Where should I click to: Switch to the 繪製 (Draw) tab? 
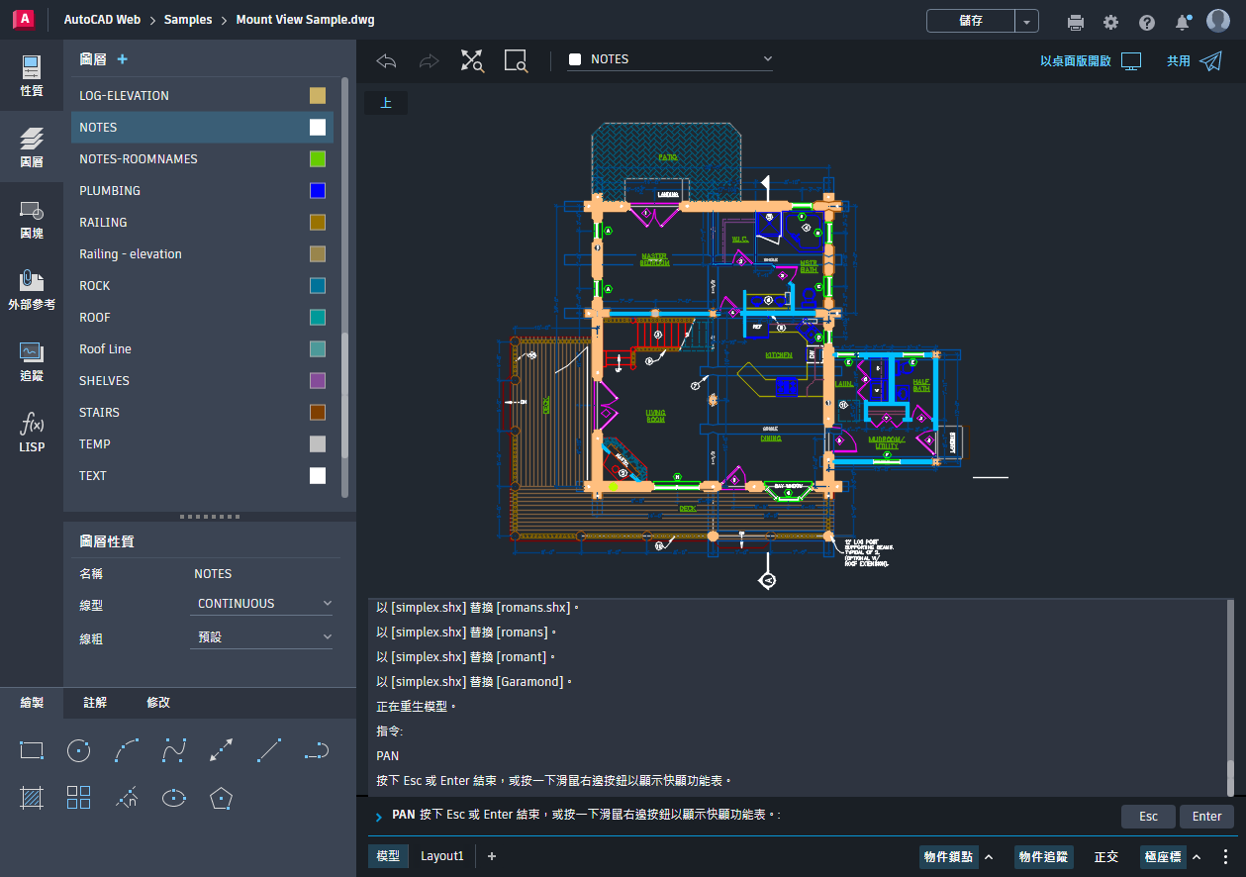[32, 703]
